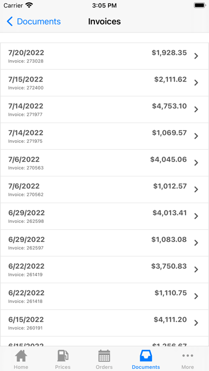
Task: View the $1,110.75 invoice 261418
Action: (x=104, y=296)
